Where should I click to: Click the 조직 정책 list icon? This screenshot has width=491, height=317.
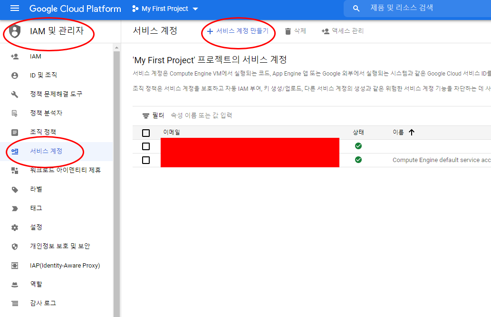[x=15, y=133]
